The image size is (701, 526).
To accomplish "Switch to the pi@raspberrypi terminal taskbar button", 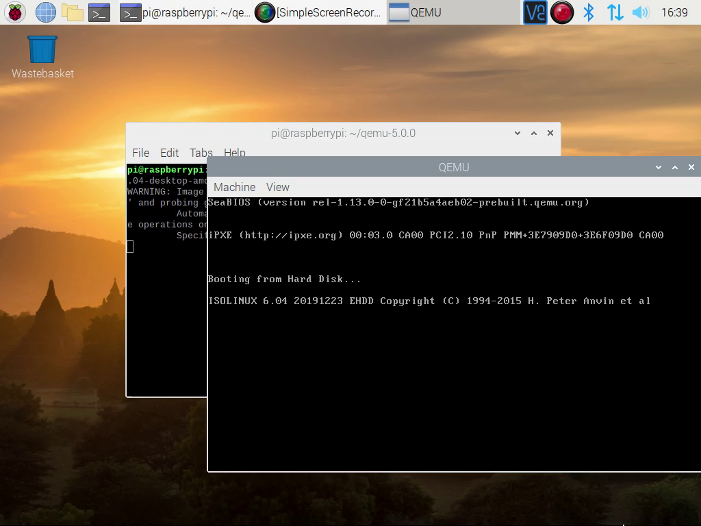I will (x=186, y=12).
